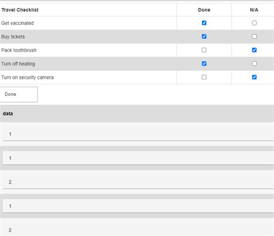The image size is (274, 236).
Task: Select the Travel Checklist header
Action: click(x=20, y=10)
